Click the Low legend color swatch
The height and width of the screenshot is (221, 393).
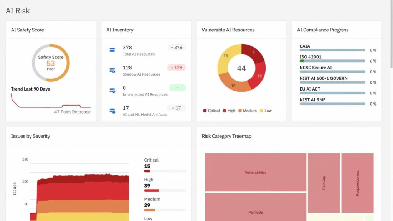pos(262,110)
